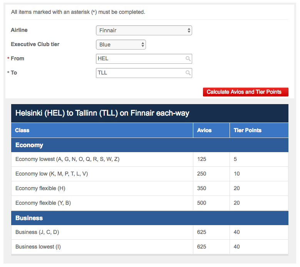Click the Economy lowest fare class row

point(67,159)
